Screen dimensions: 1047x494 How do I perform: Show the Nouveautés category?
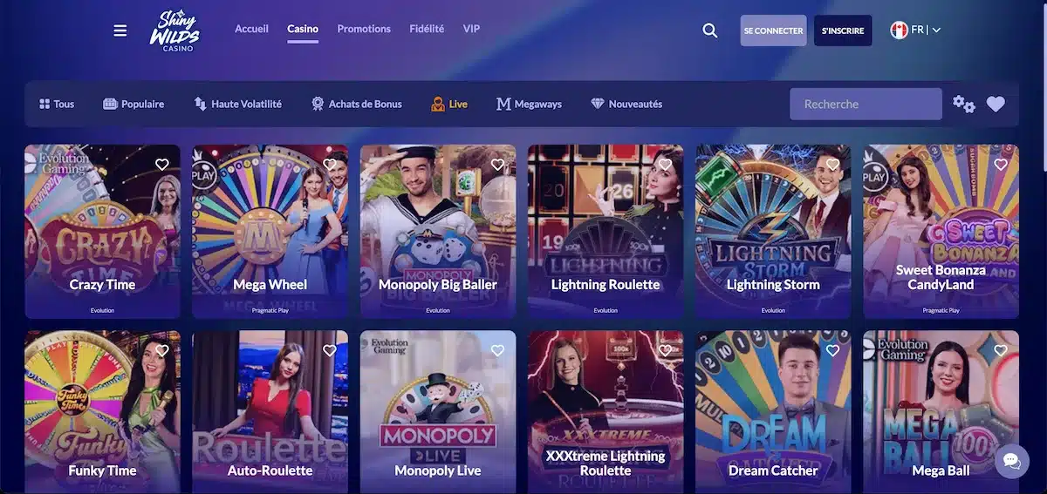626,104
